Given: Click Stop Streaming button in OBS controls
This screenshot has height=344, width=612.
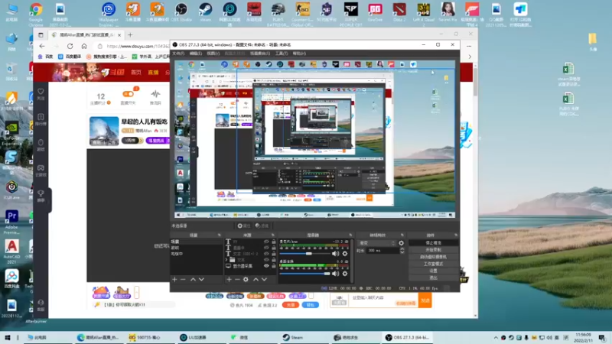Looking at the screenshot, I should 433,242.
